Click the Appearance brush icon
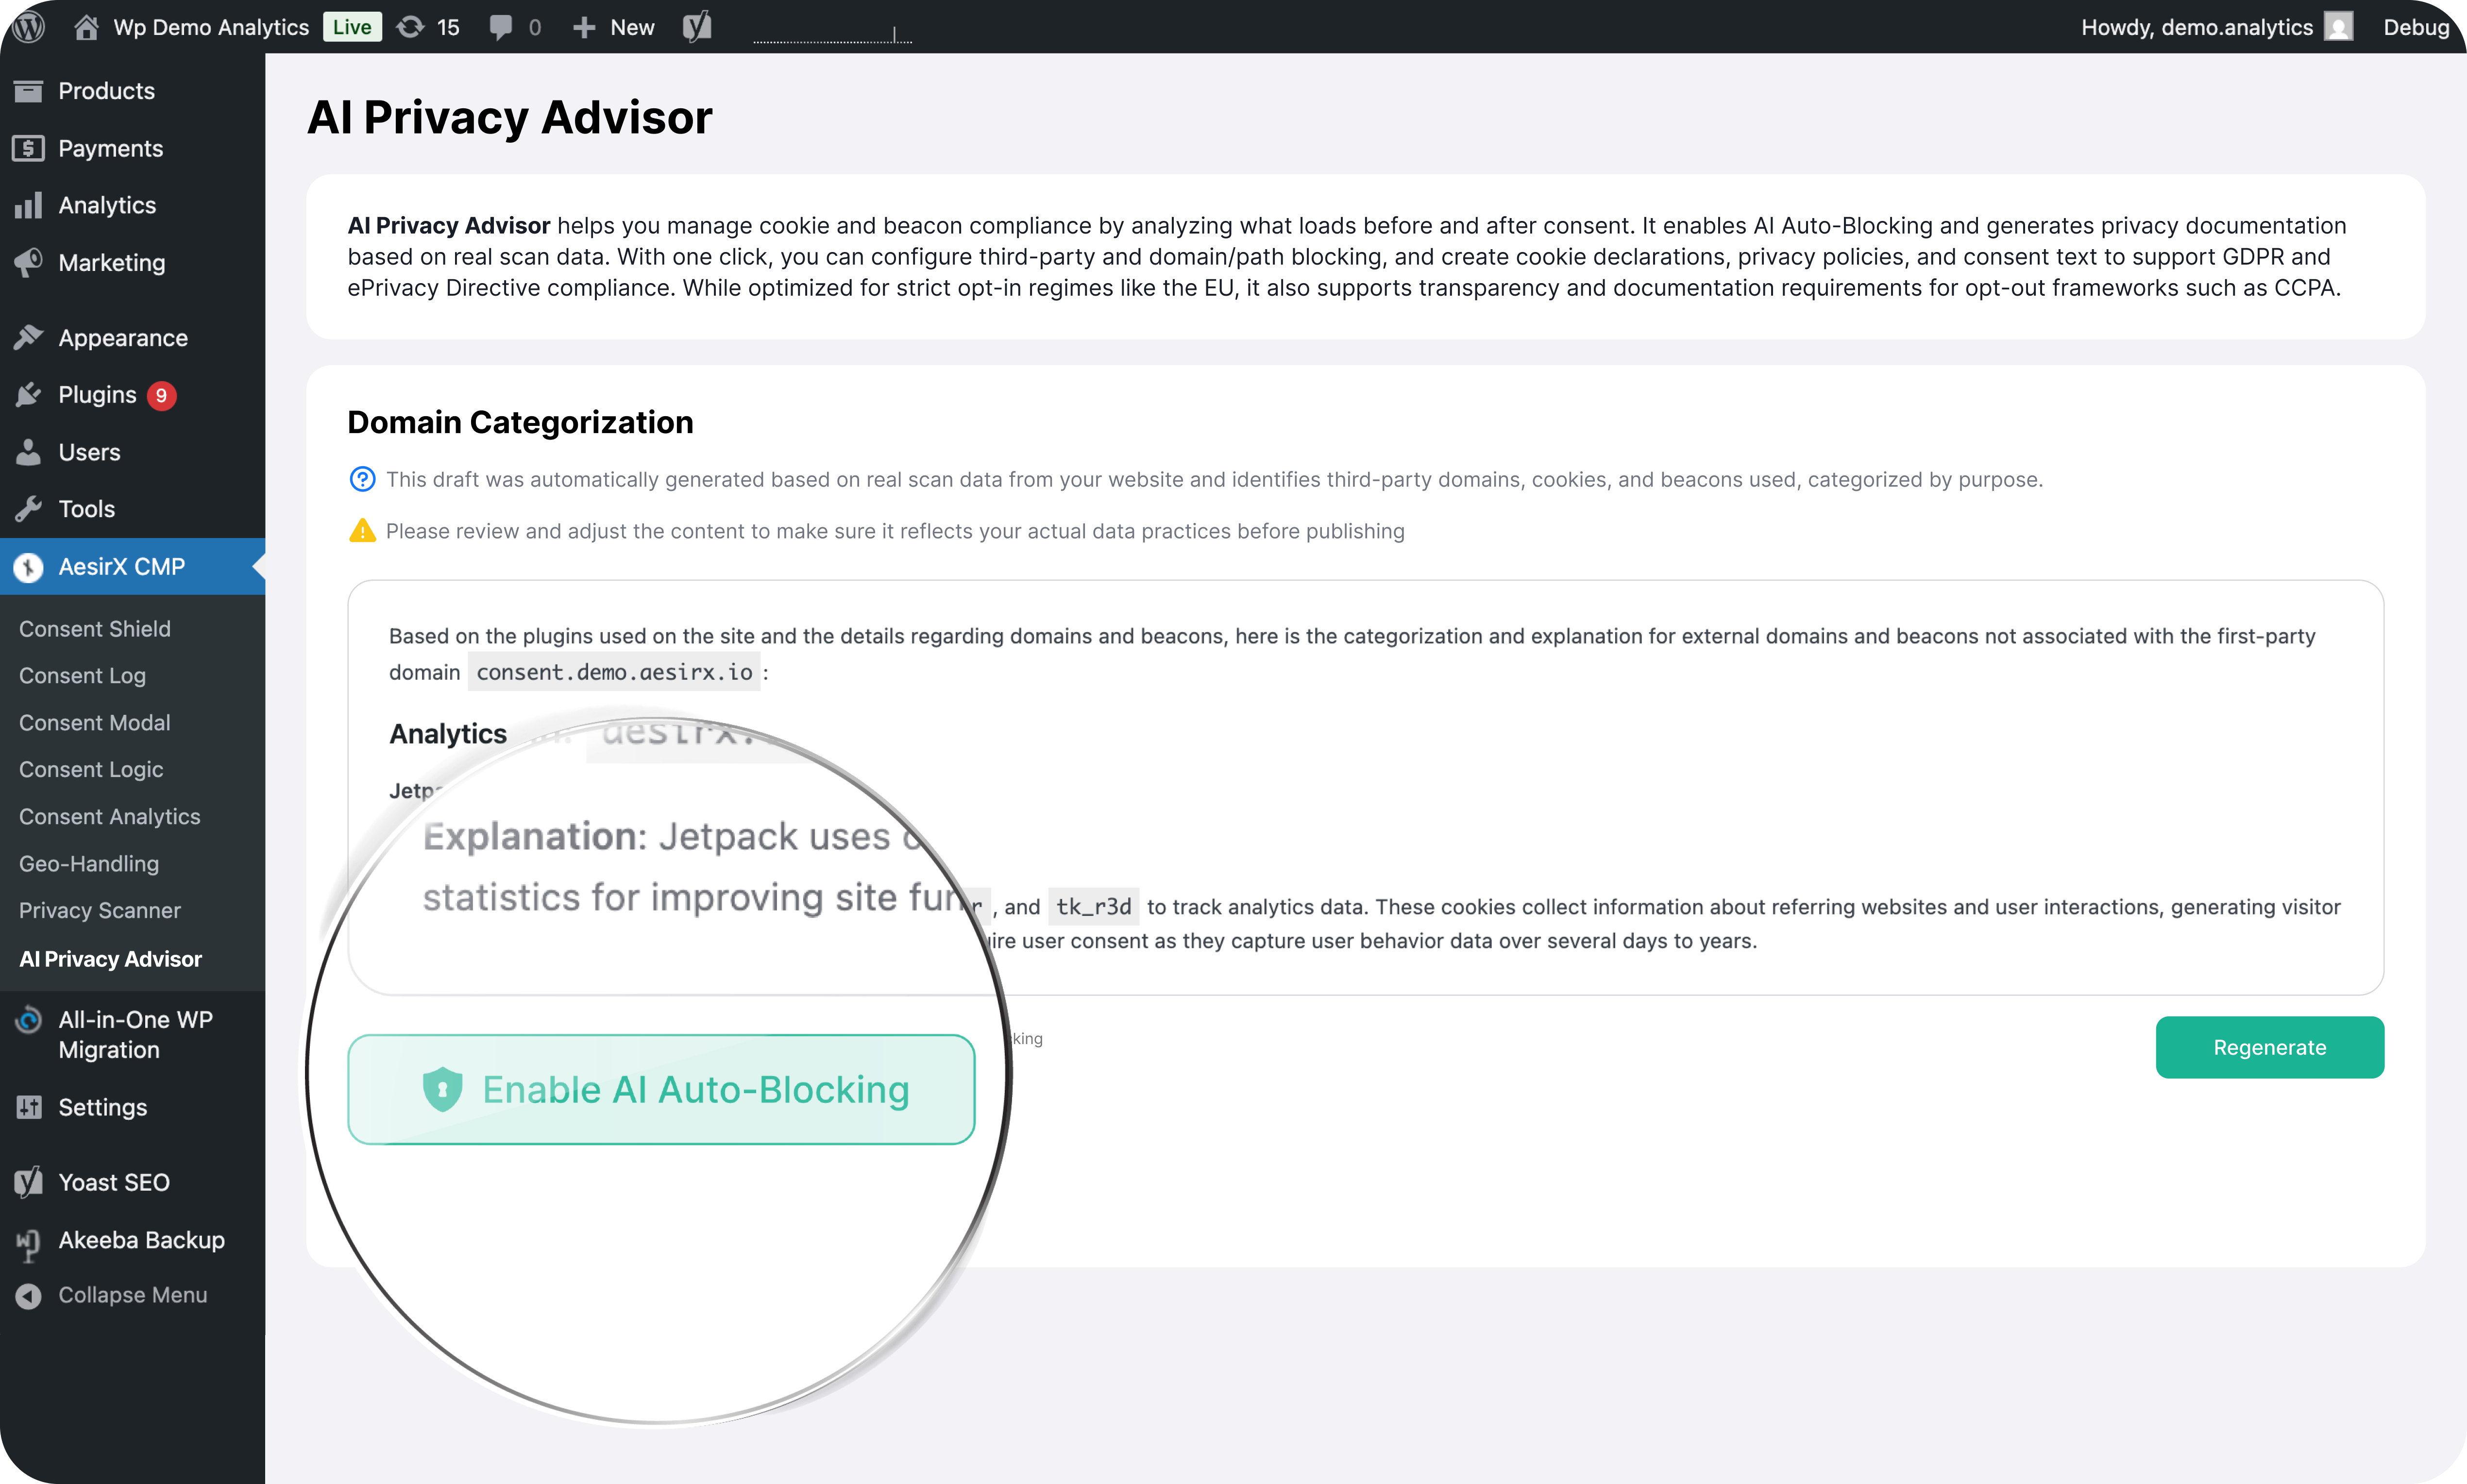This screenshot has height=1484, width=2467. pyautogui.click(x=28, y=338)
